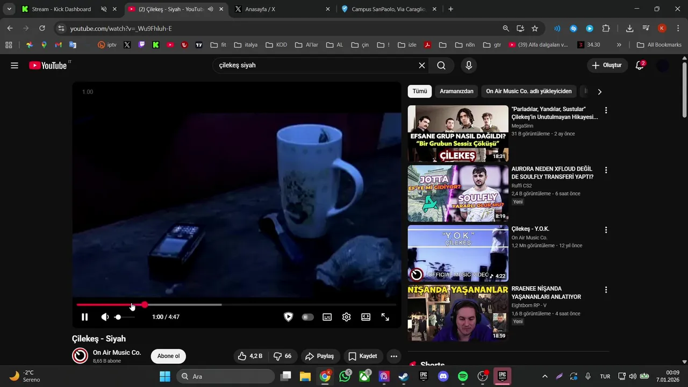Click the shield icon in player controls
688x387 pixels.
point(288,317)
